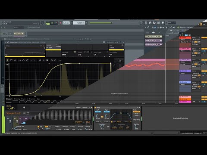Click the stop button in transport
The width and height of the screenshot is (207, 155).
[56, 23]
